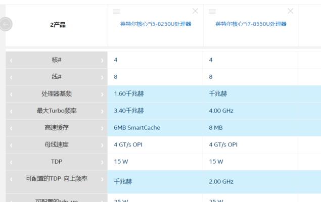Select the 可配置的TDP-向上频率 row header
The image size is (321, 202).
(57, 182)
